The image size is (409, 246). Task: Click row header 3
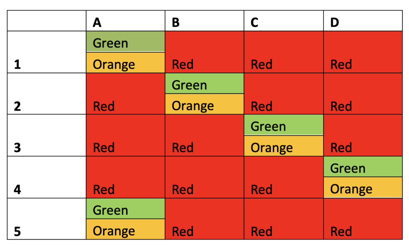click(x=47, y=135)
